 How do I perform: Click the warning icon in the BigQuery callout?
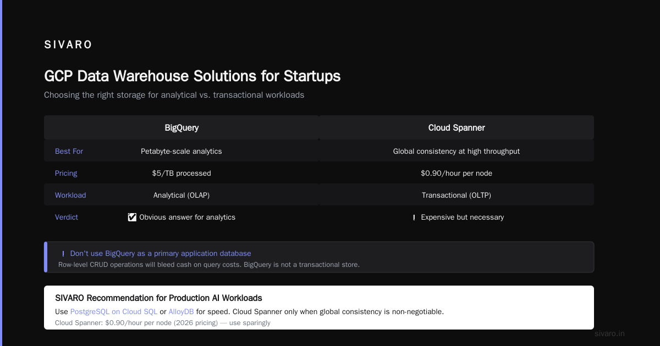63,254
